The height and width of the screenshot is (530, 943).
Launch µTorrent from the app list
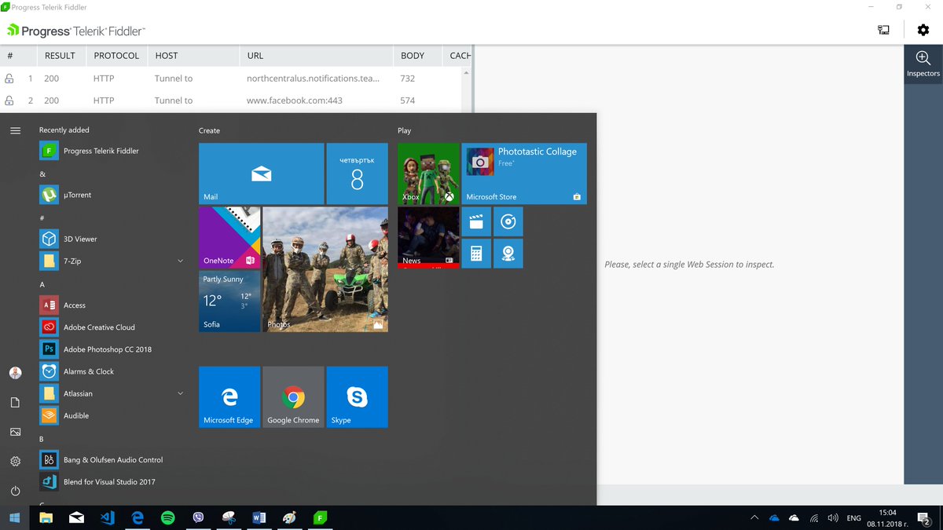click(x=112, y=195)
